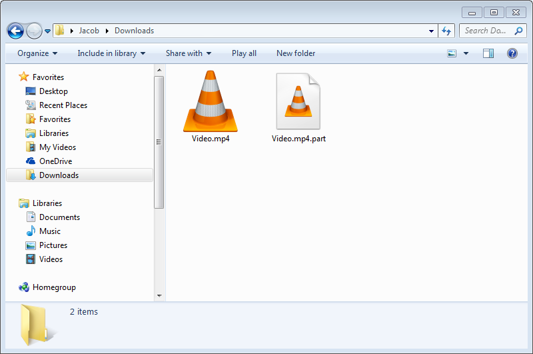The width and height of the screenshot is (533, 354).
Task: Click the Homegroup globe icon
Action: (24, 287)
